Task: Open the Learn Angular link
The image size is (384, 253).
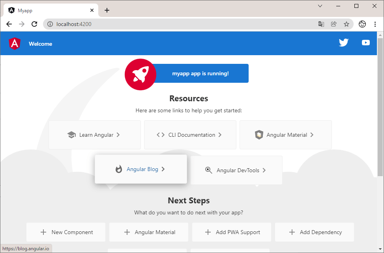Action: click(x=95, y=135)
